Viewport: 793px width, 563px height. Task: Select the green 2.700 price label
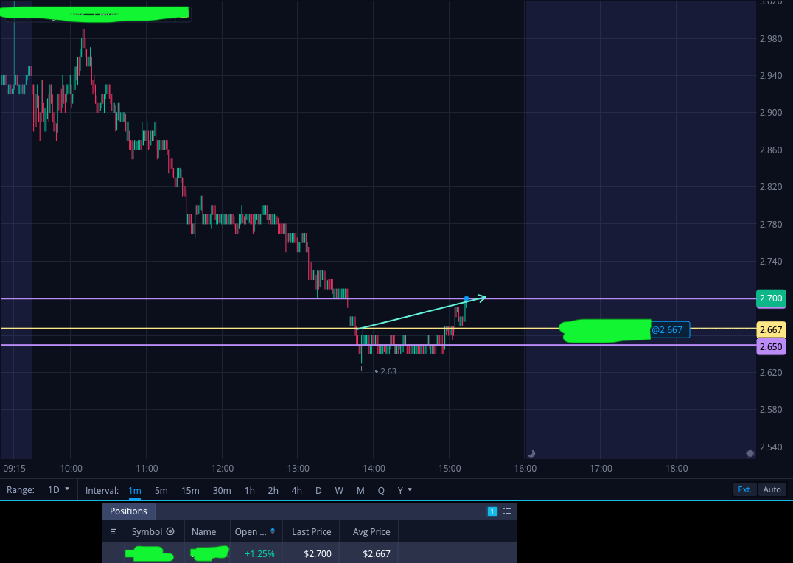(x=771, y=298)
